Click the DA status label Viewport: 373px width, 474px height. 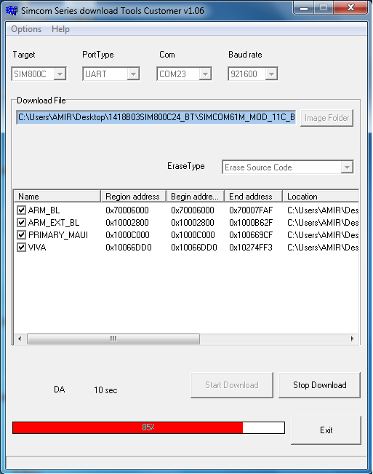tap(60, 390)
